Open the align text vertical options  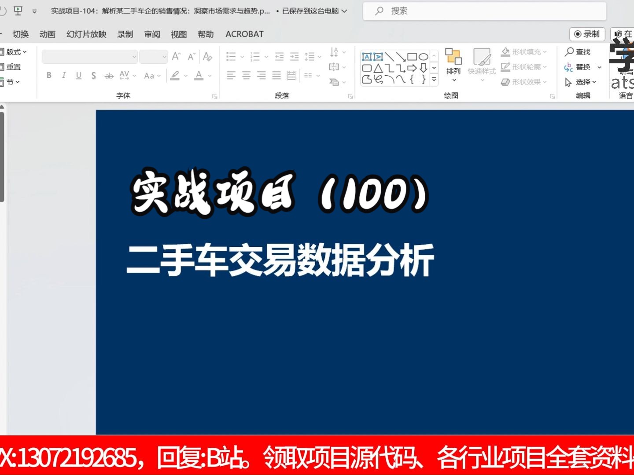pos(338,67)
